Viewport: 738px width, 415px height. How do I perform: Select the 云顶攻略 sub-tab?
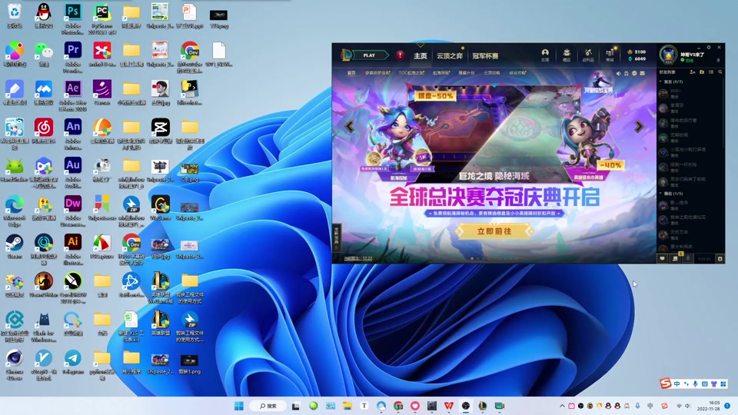(492, 73)
